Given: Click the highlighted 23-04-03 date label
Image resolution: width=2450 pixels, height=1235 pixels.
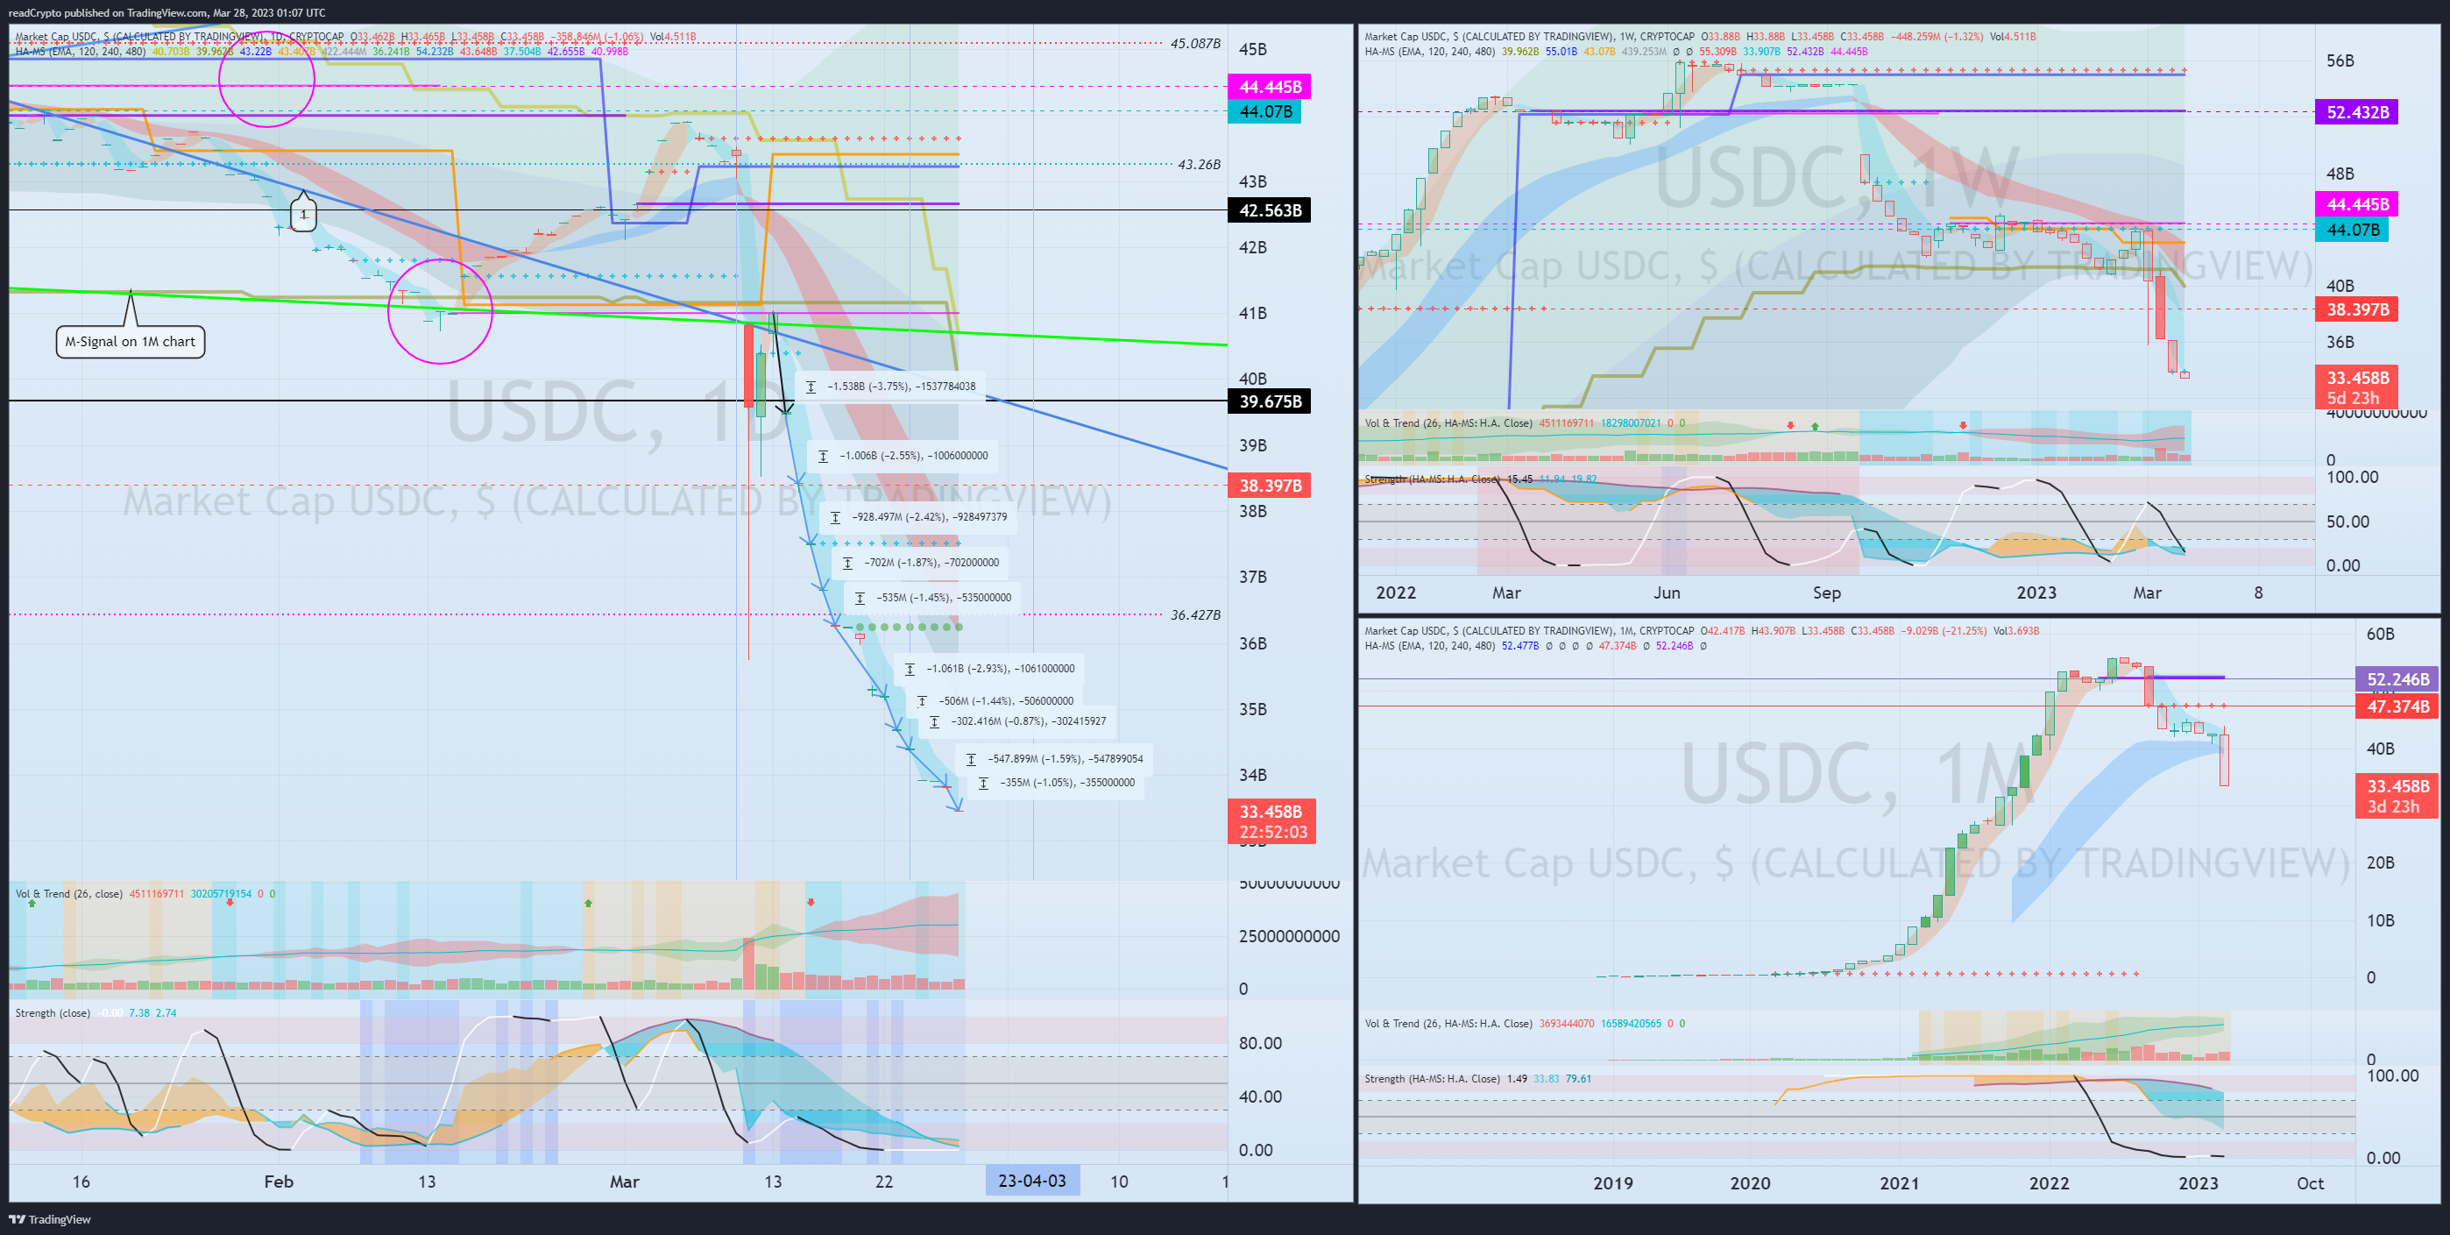Looking at the screenshot, I should pyautogui.click(x=1032, y=1181).
